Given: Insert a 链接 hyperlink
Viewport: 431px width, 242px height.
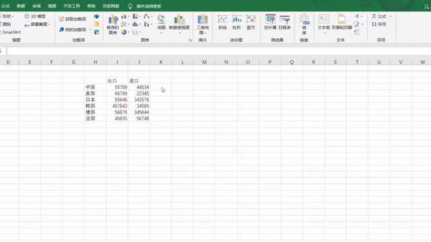Looking at the screenshot, I should [x=304, y=25].
